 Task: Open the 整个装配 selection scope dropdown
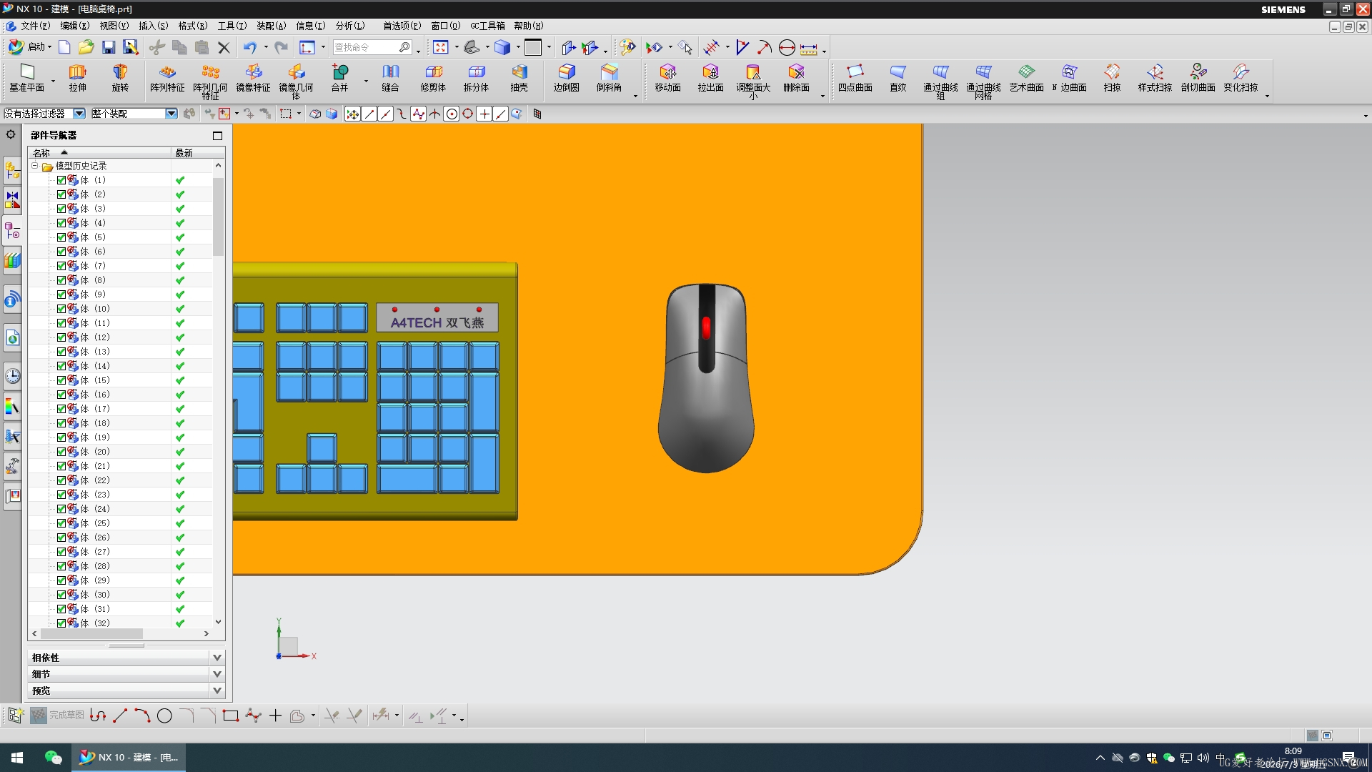tap(171, 114)
